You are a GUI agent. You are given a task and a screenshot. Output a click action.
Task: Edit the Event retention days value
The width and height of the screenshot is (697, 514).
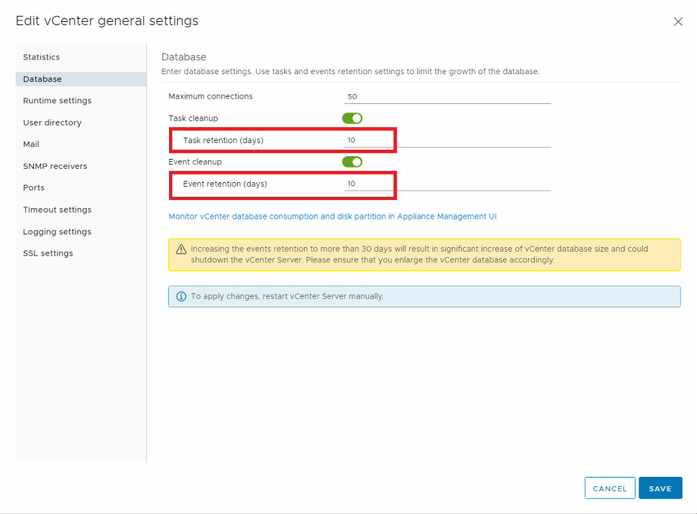447,183
